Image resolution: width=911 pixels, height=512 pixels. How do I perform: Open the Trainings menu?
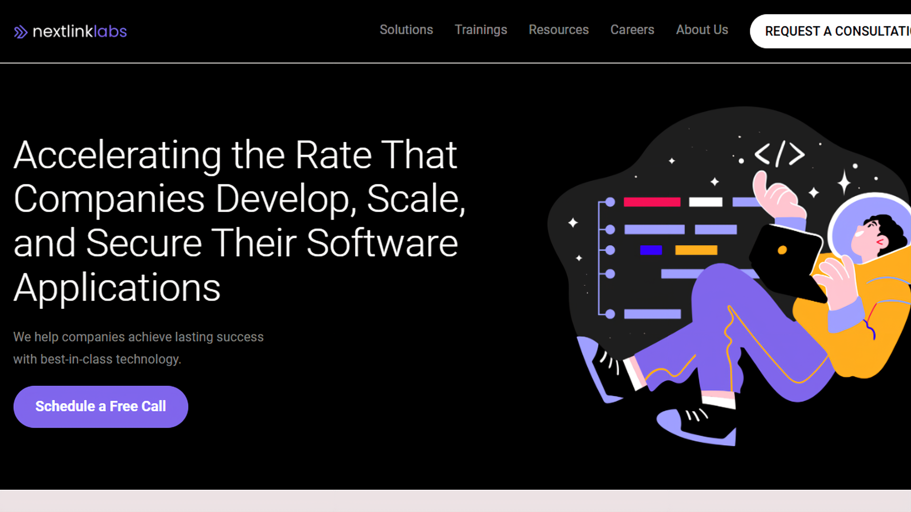tap(481, 30)
